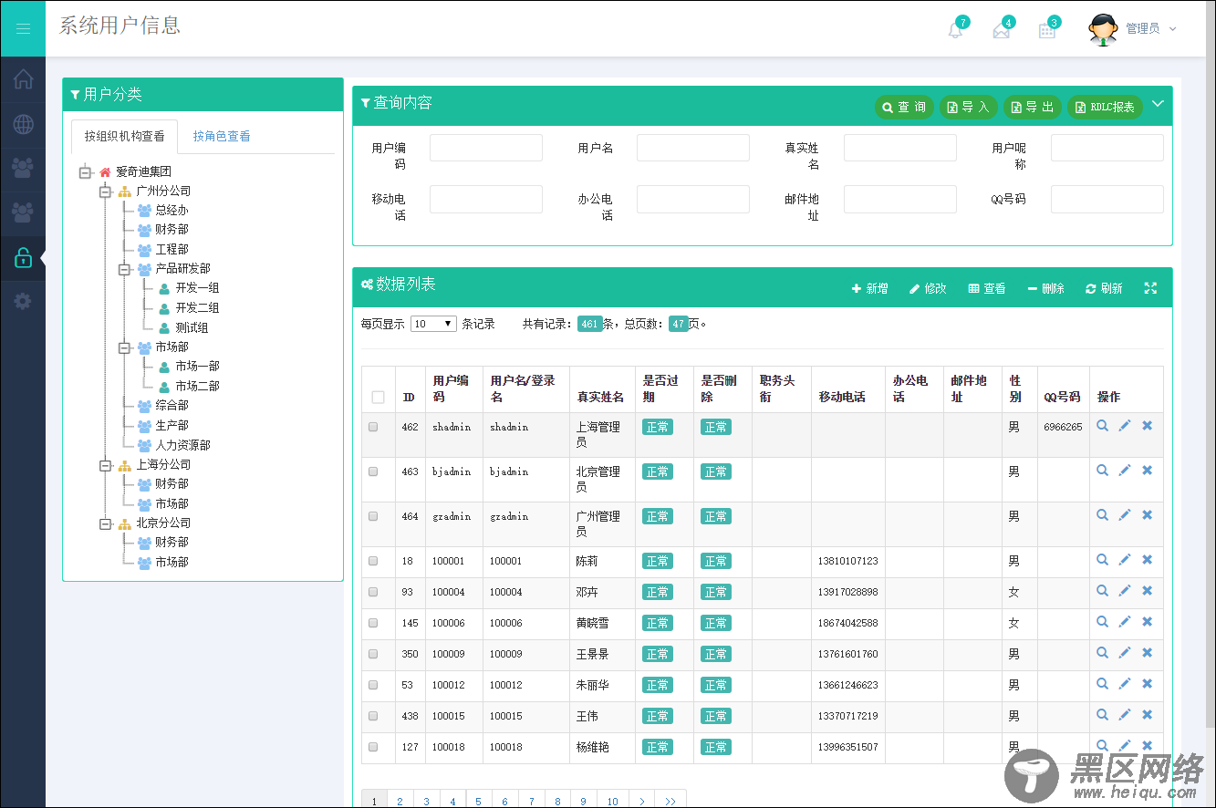Click 新增 to add a user

[869, 288]
